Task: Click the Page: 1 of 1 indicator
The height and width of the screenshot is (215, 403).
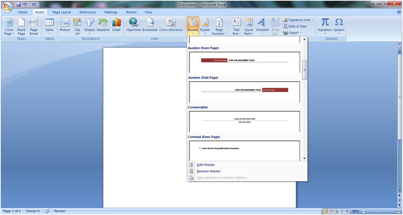Action: point(12,211)
